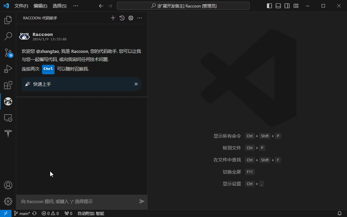This screenshot has height=217, width=347.
Task: Open Raccoon settings gear in panel header
Action: tap(131, 18)
